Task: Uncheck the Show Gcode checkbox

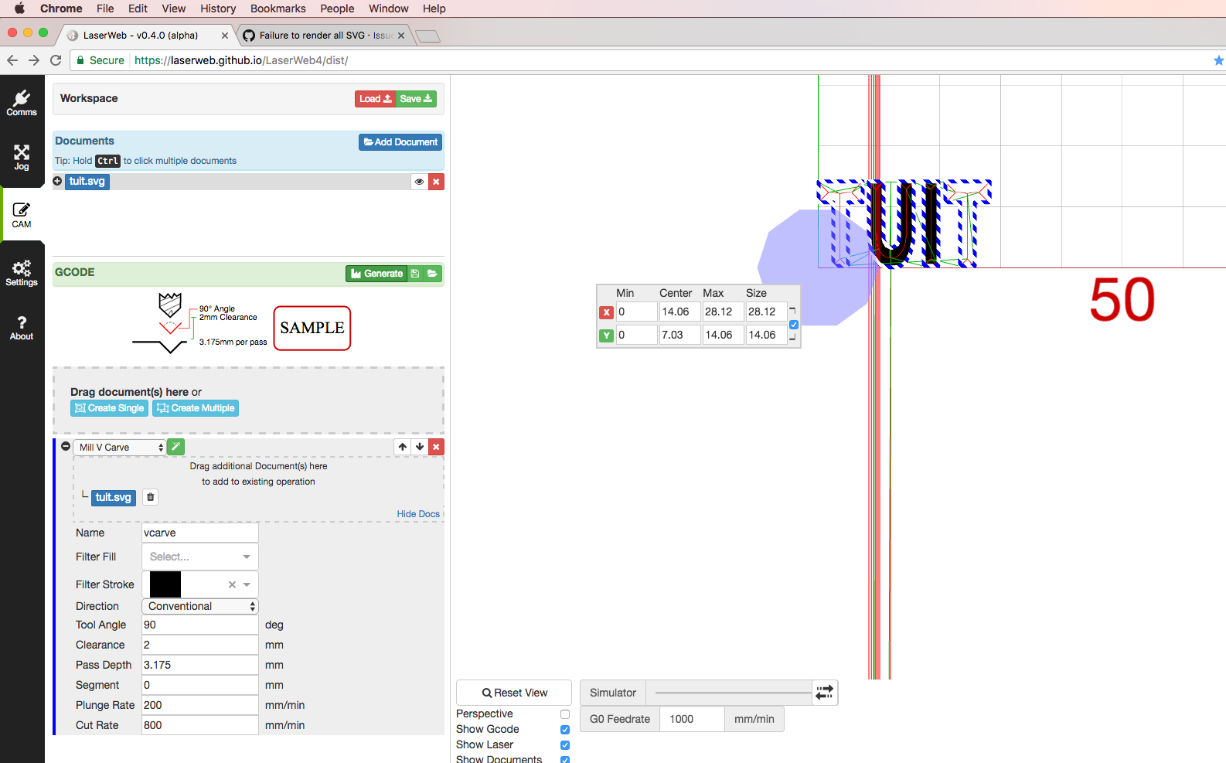Action: (565, 730)
